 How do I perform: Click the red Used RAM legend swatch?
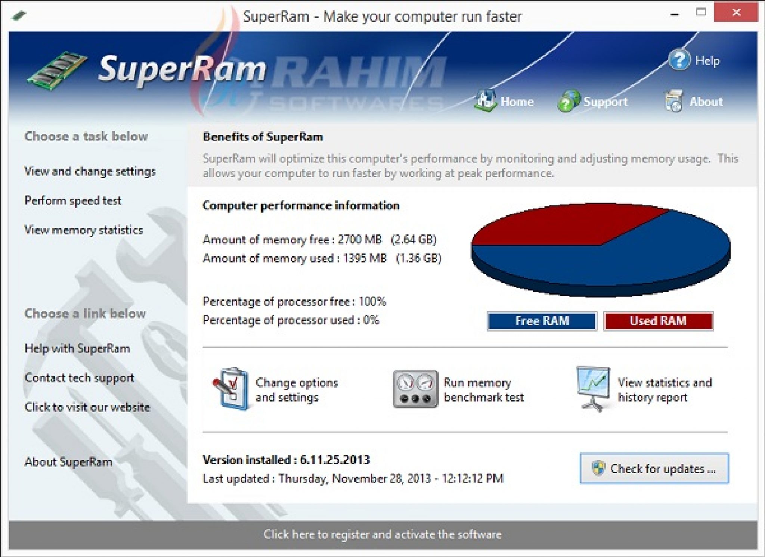click(658, 321)
